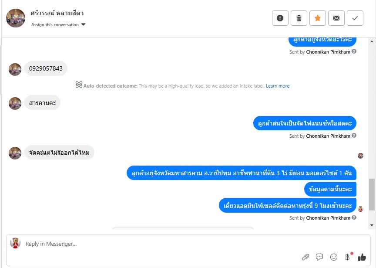Send a thumbs-up like
376x268 pixels.
point(362,257)
